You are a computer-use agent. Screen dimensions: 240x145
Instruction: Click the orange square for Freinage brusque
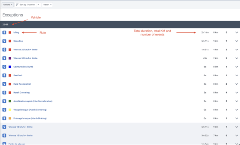(10, 118)
